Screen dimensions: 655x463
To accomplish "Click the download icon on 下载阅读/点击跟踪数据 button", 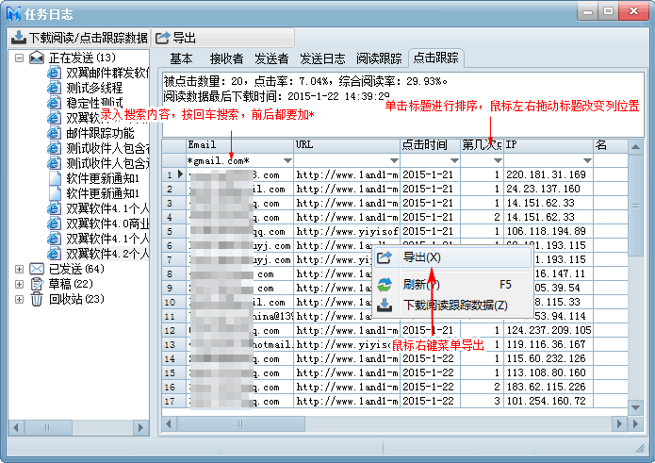I will click(19, 38).
